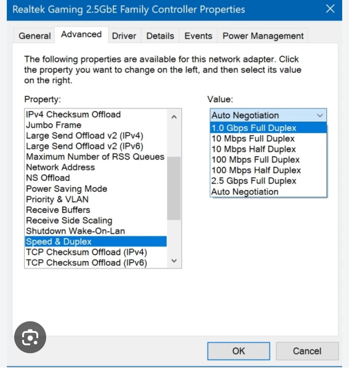Open the Details tab
Screen dimensions: 349x371
pos(160,36)
